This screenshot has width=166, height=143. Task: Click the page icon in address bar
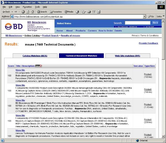[12, 17]
